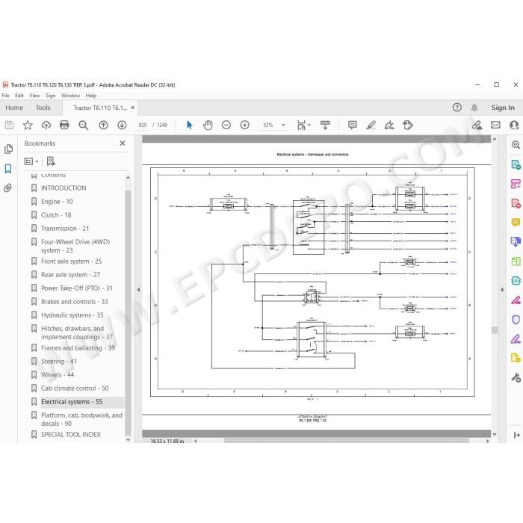Image resolution: width=523 pixels, height=523 pixels.
Task: Go to next page arrow
Action: (122, 125)
